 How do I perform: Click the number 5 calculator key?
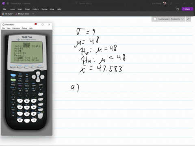pyautogui.click(x=27, y=107)
